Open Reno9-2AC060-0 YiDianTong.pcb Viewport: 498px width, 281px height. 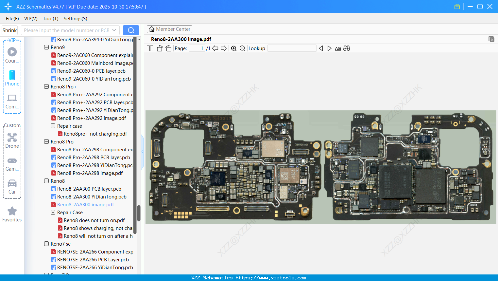coord(91,79)
